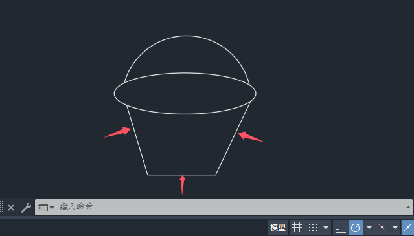Open isometric drafting plane dropdown
414x236 pixels.
coord(395,228)
